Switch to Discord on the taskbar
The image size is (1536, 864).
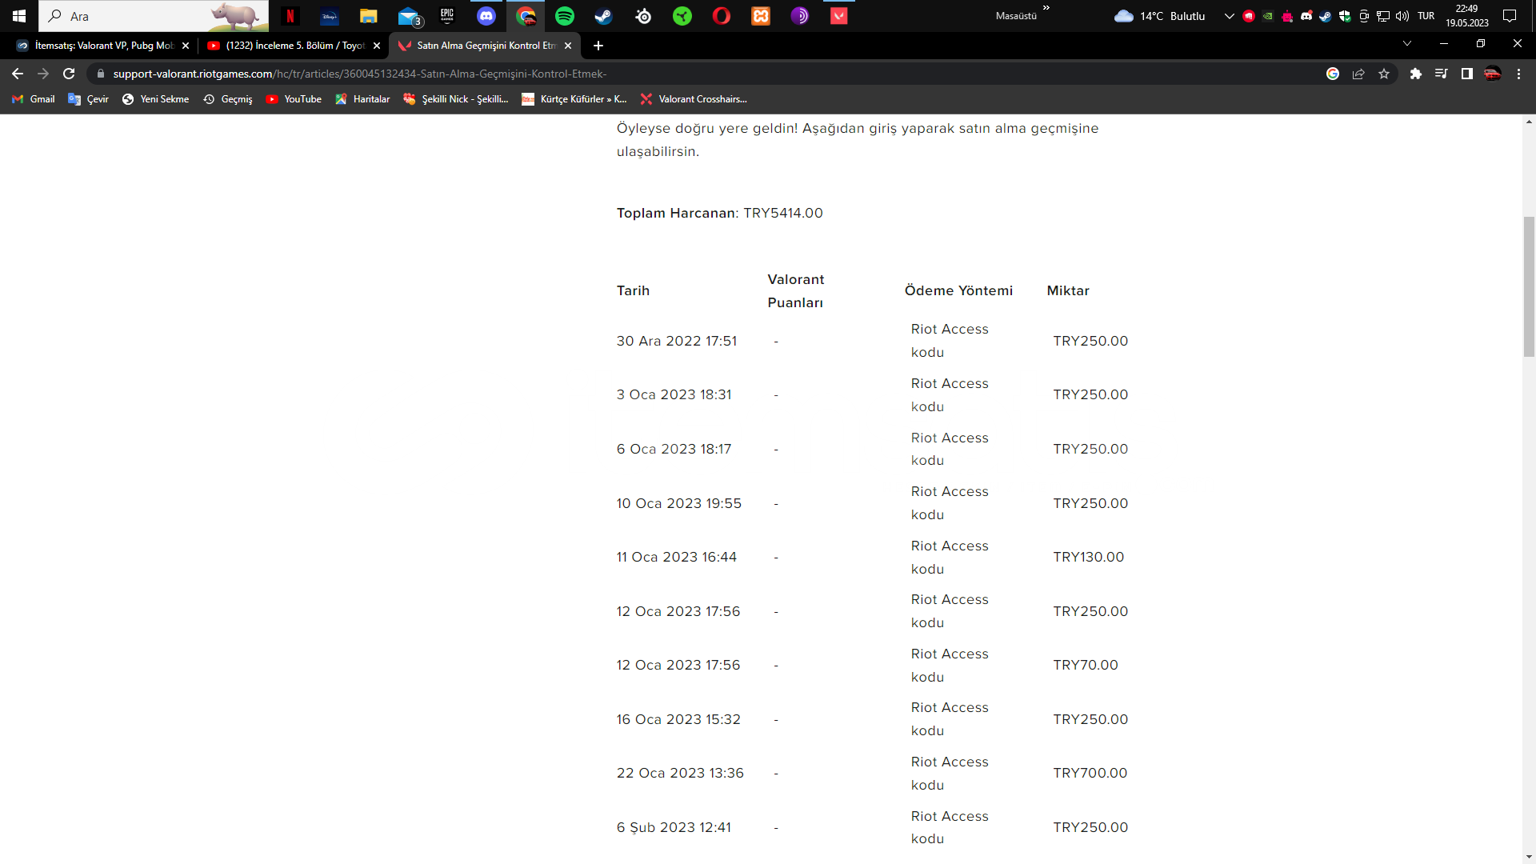[x=486, y=16]
